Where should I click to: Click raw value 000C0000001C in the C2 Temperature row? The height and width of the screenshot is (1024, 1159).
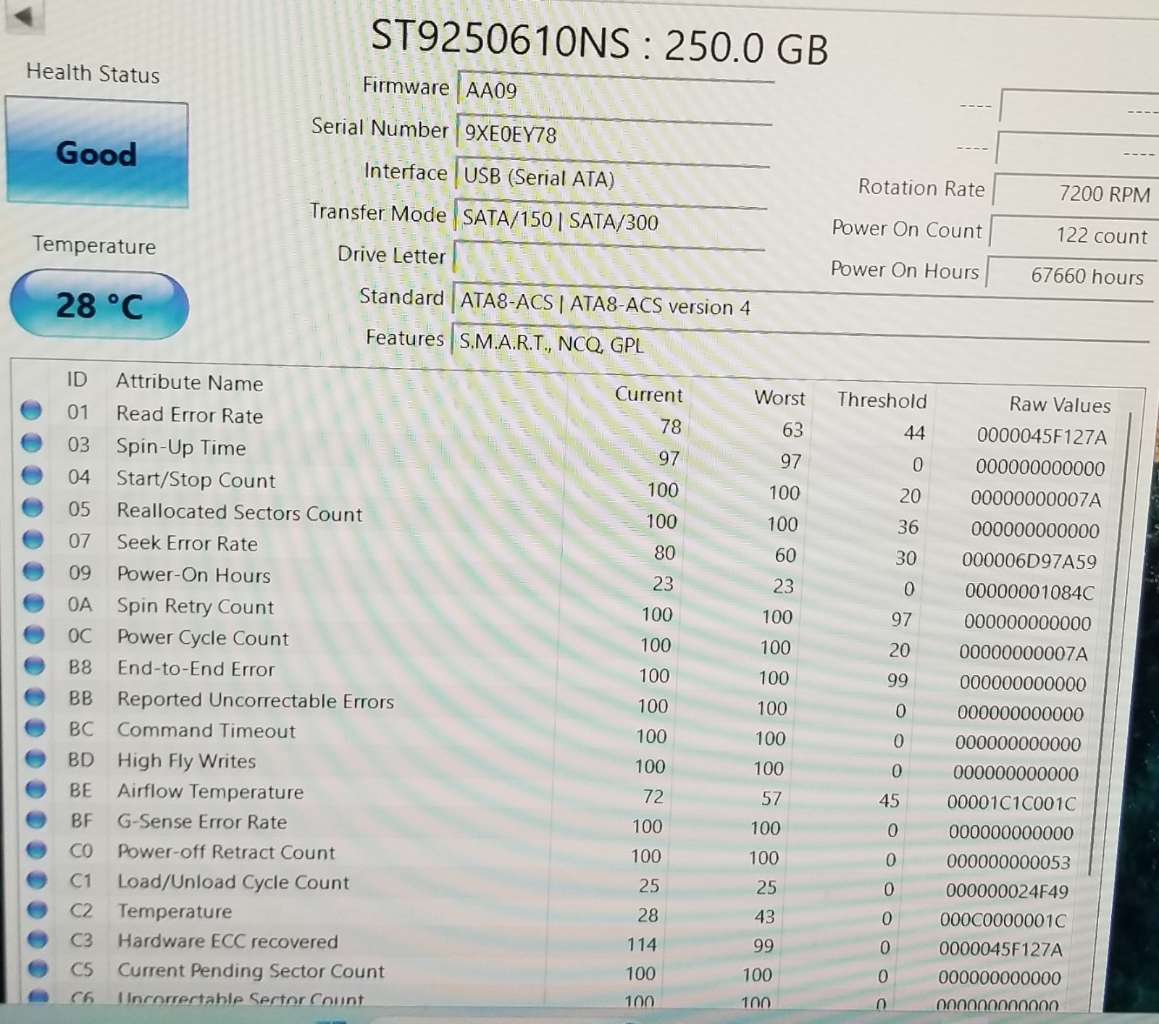click(1003, 920)
